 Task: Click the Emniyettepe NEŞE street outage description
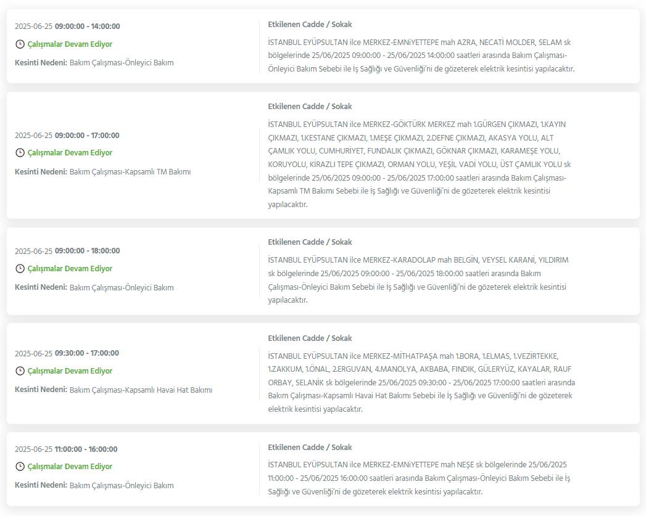(419, 478)
